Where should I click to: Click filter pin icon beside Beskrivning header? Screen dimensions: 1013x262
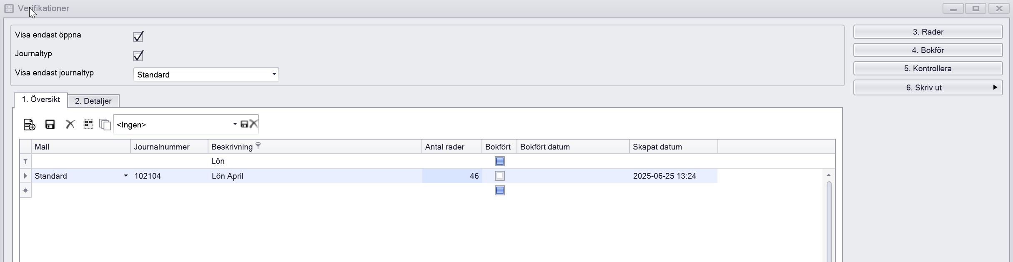(x=258, y=145)
